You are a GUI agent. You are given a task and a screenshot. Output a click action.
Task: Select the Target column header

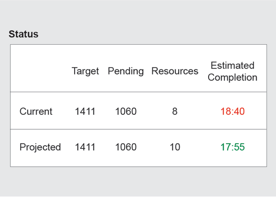tap(85, 71)
